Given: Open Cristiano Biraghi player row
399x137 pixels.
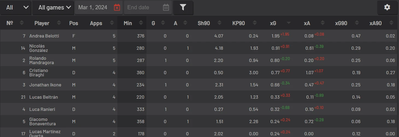Looking at the screenshot, I should pos(199,72).
